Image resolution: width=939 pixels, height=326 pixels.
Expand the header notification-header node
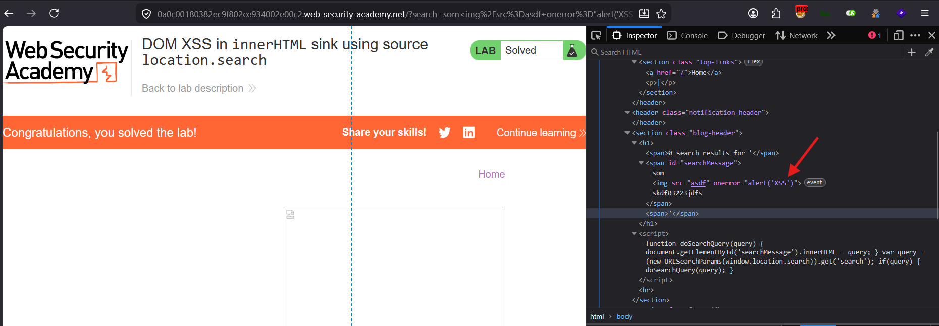tap(627, 113)
